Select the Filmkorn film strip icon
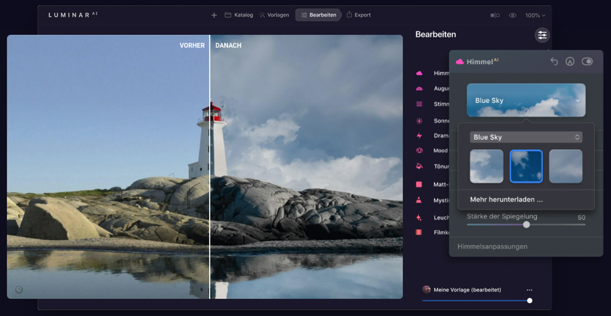The width and height of the screenshot is (611, 316). tap(419, 232)
